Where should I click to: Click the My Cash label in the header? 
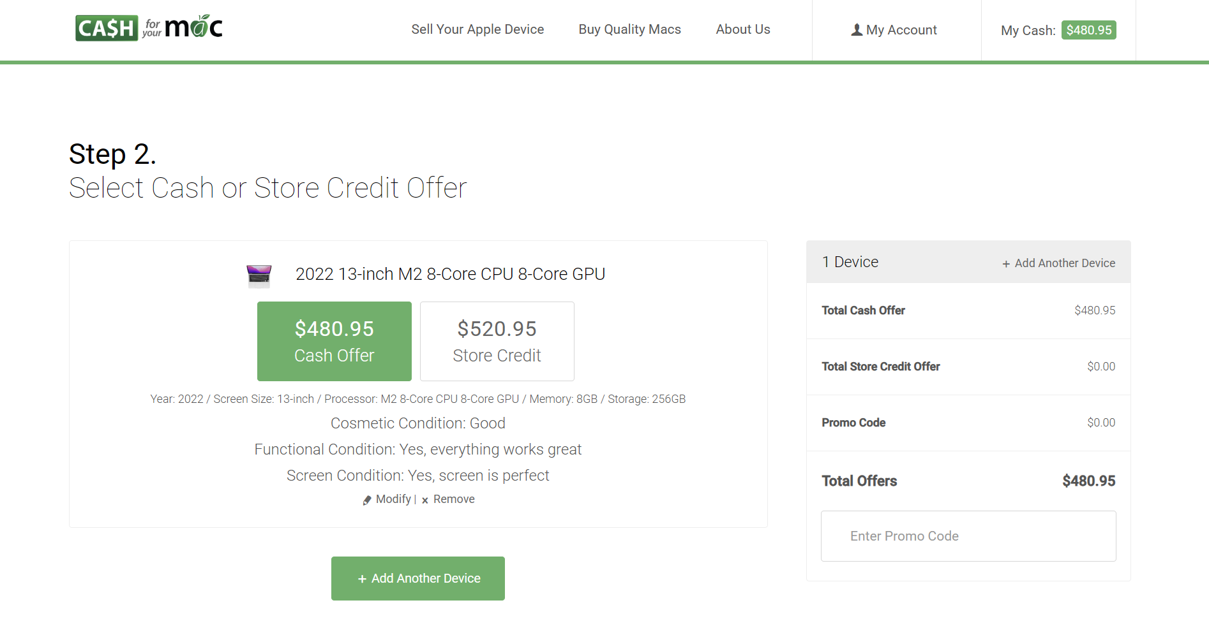[1028, 30]
